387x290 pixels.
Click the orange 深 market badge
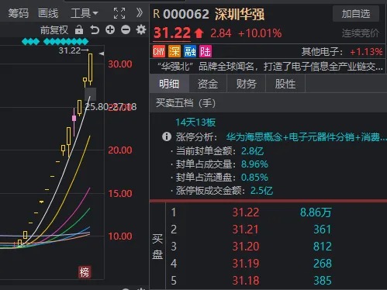174,51
